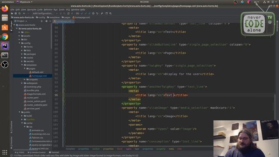Select the homepage.xml editor tab
The height and width of the screenshot is (157, 279).
pyautogui.click(x=64, y=21)
